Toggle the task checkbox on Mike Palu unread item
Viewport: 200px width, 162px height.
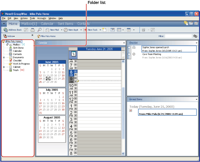tap(130, 111)
